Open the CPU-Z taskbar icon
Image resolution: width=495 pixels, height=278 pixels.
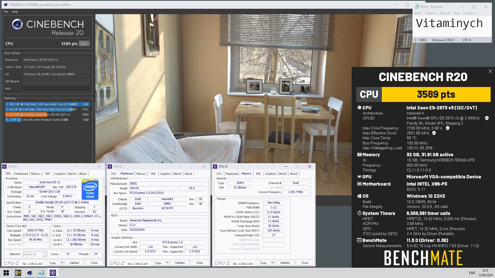pos(53,273)
